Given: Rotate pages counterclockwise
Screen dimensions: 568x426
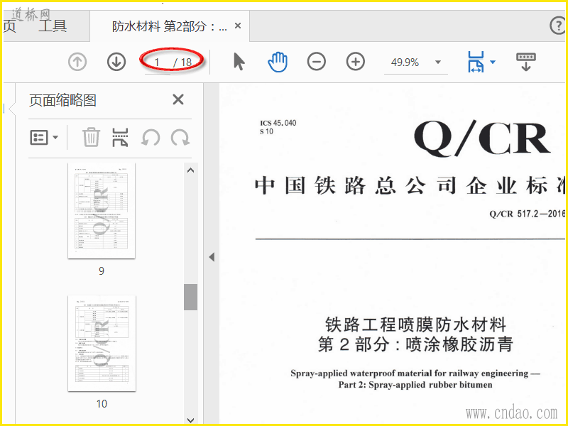Looking at the screenshot, I should pos(151,138).
